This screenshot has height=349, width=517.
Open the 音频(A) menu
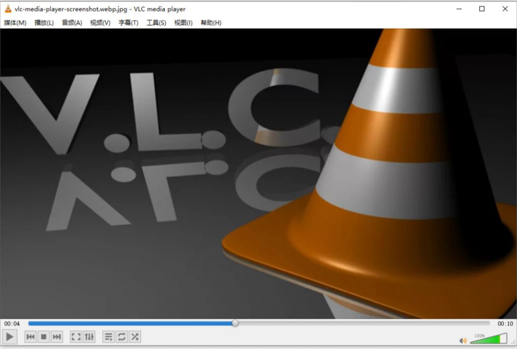coord(72,23)
